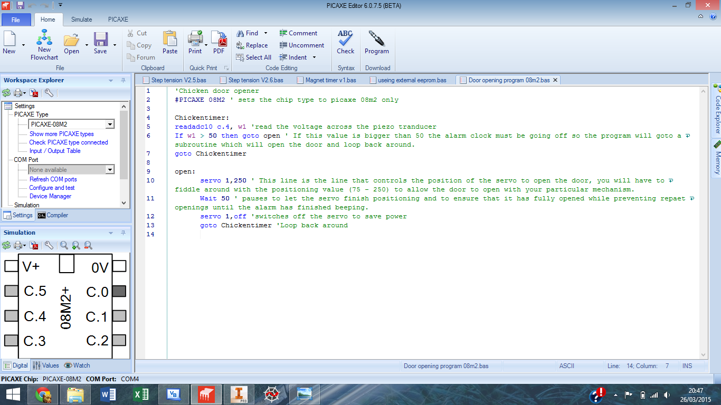Open Simulation panel wrench options
The image size is (721, 405).
49,245
